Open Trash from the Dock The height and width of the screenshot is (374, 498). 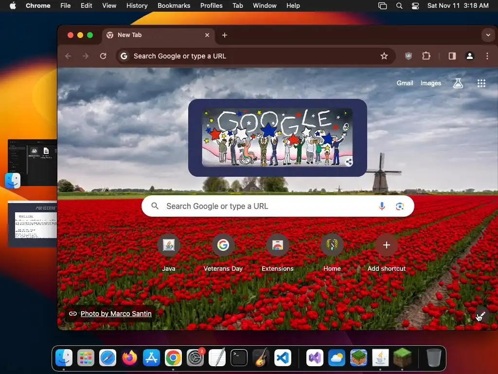(434, 357)
